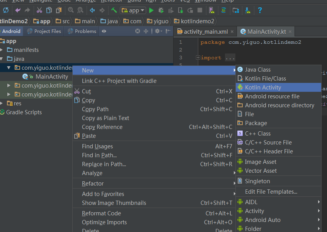Select Image Asset in the New submenu
Viewport: 327px width, 232px height.
pyautogui.click(x=278, y=162)
